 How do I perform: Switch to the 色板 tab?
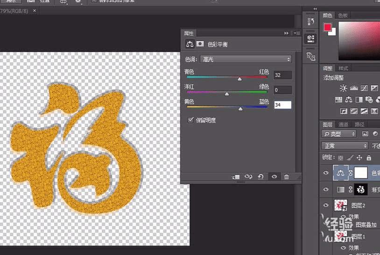[343, 15]
